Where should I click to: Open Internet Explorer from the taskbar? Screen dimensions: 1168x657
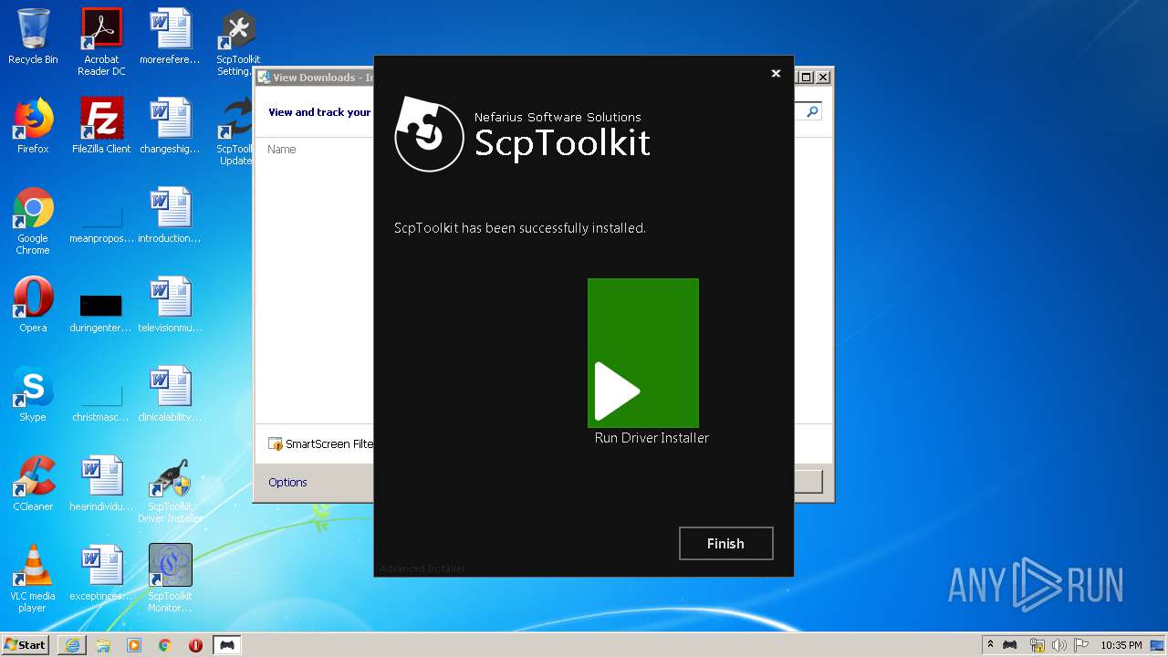72,645
